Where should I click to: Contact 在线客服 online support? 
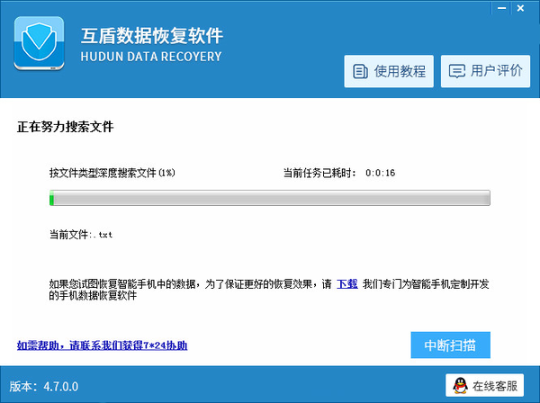pyautogui.click(x=484, y=385)
